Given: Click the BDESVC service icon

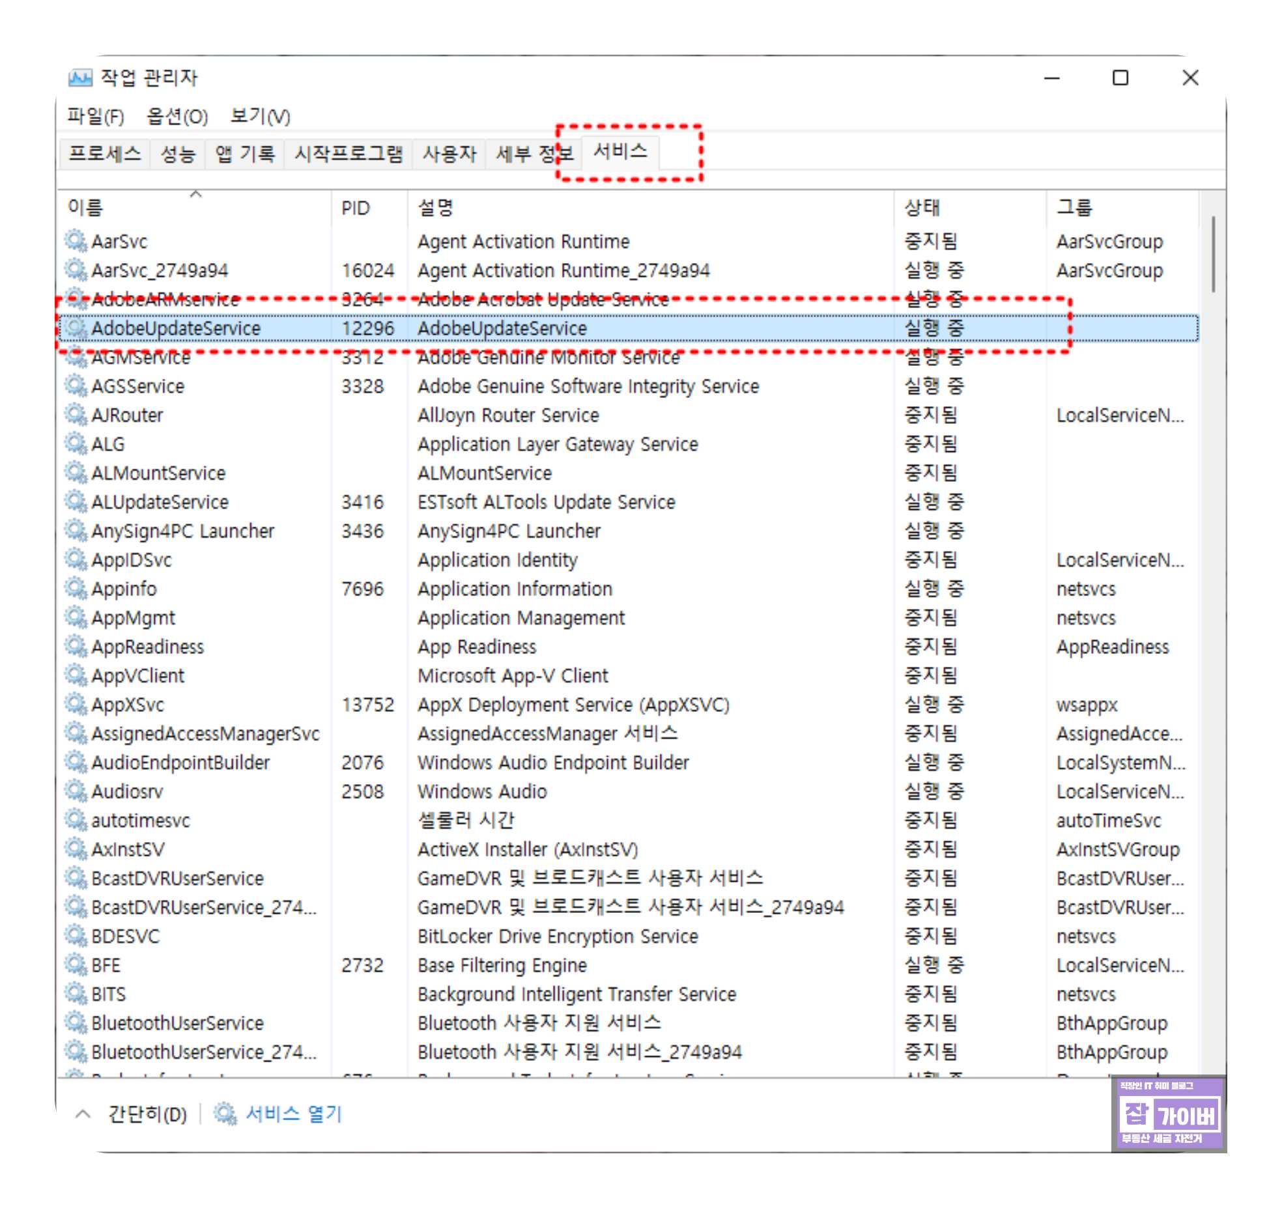Looking at the screenshot, I should (x=76, y=935).
